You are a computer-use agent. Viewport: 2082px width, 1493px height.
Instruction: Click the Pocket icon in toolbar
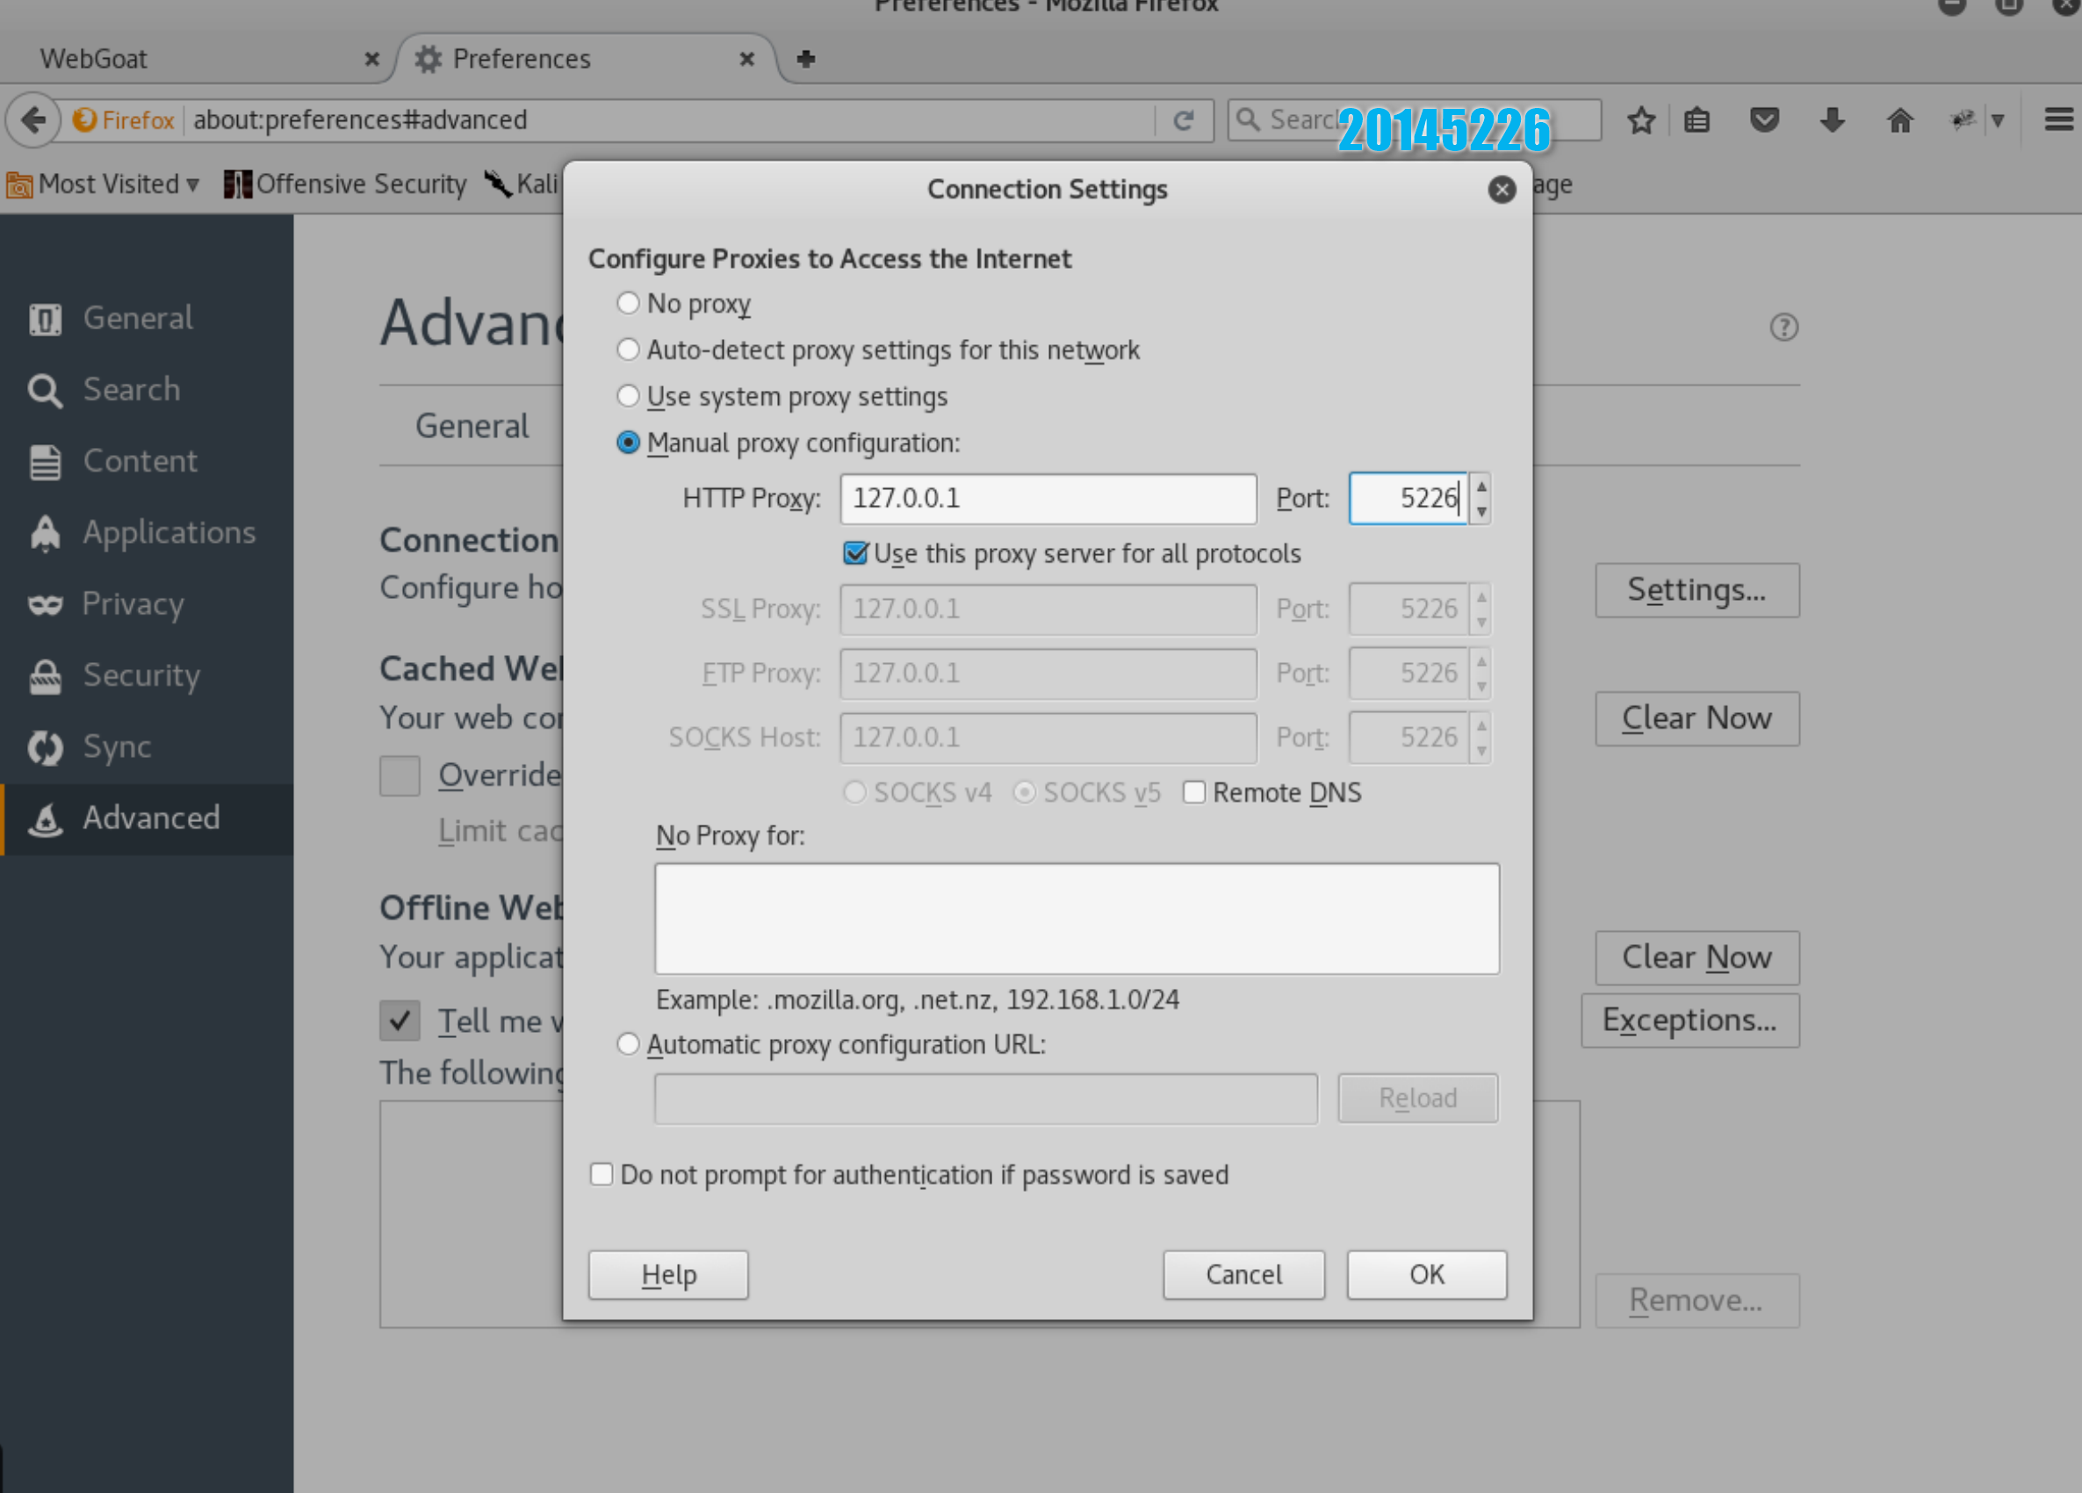click(x=1764, y=120)
